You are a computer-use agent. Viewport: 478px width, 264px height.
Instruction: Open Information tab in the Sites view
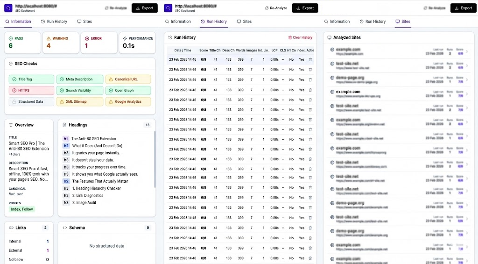(337, 21)
